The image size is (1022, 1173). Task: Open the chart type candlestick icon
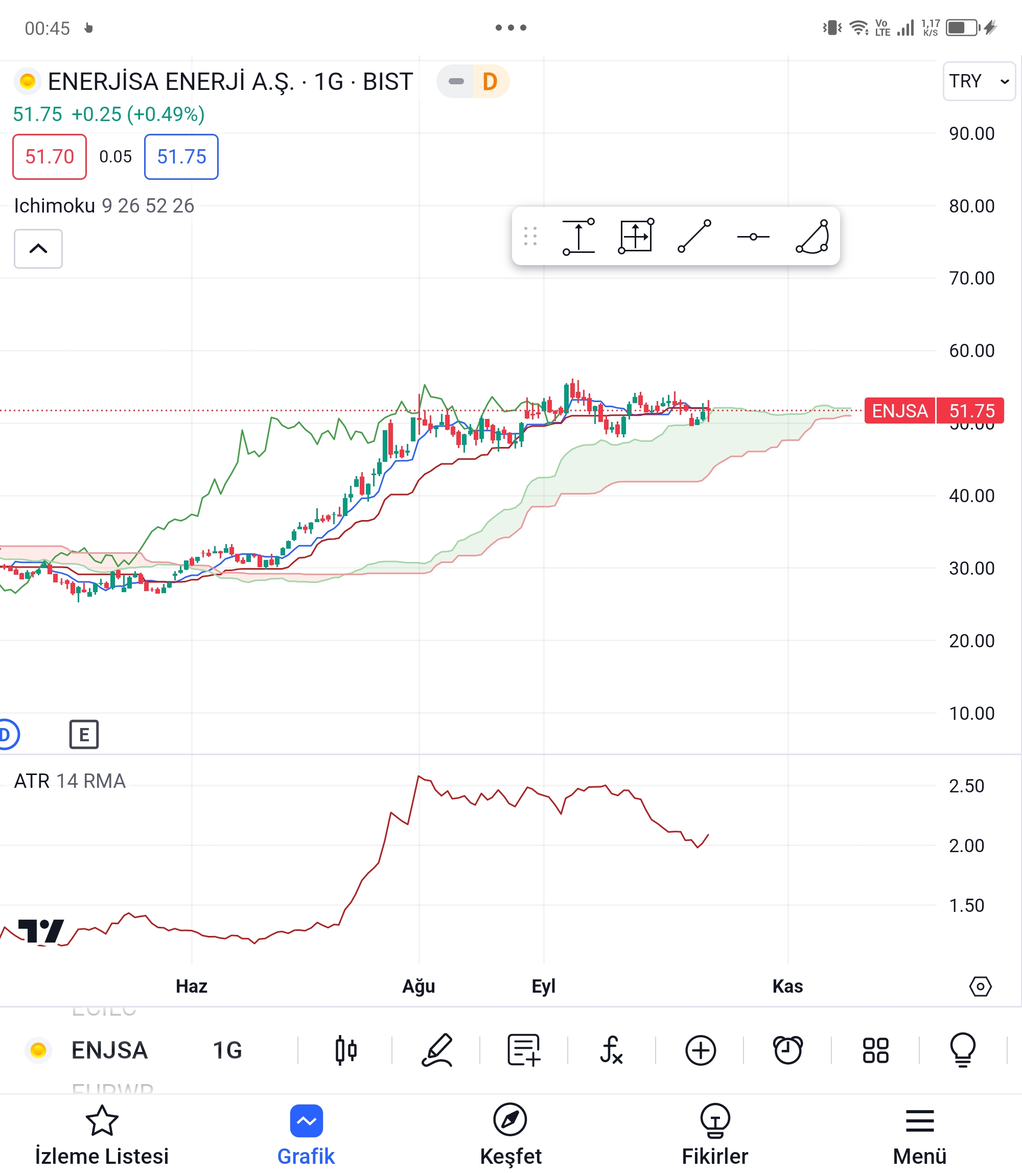(x=346, y=1050)
